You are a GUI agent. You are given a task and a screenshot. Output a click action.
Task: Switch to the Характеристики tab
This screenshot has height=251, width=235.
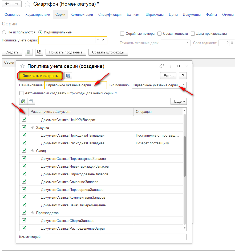(38, 14)
